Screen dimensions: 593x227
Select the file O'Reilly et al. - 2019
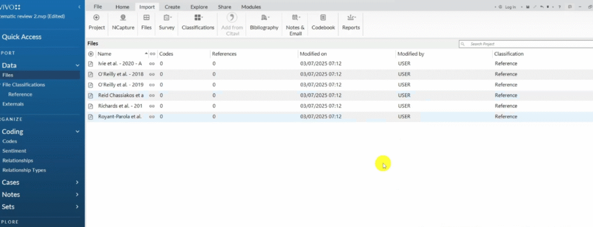coord(120,85)
